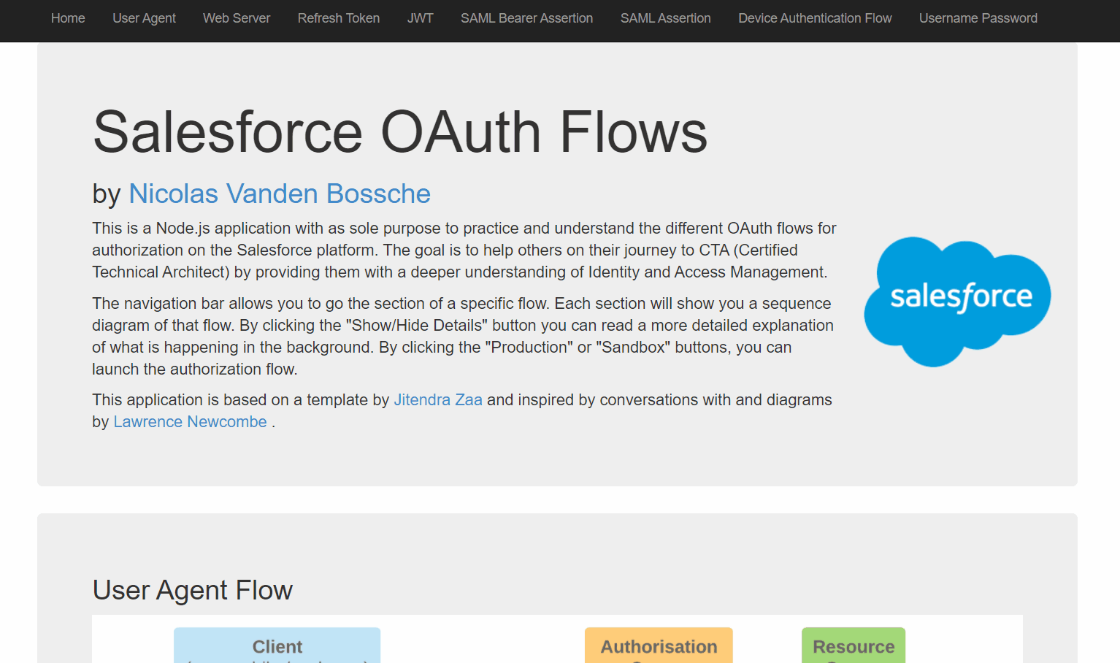Screen dimensions: 1120x663
Task: Select Refresh Token in navbar
Action: 339,18
